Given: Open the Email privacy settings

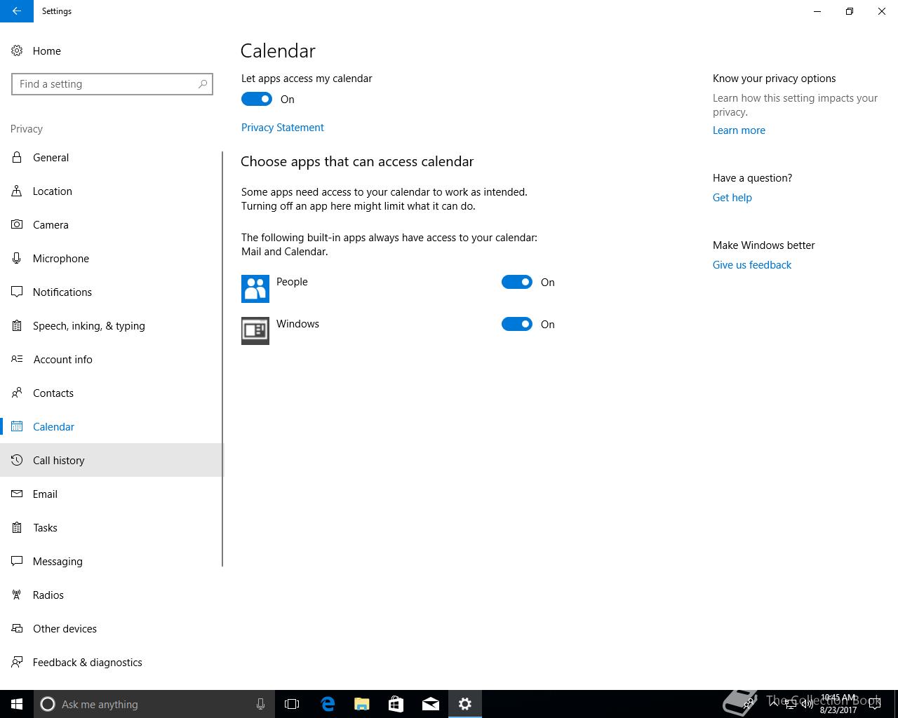Looking at the screenshot, I should coord(111,494).
